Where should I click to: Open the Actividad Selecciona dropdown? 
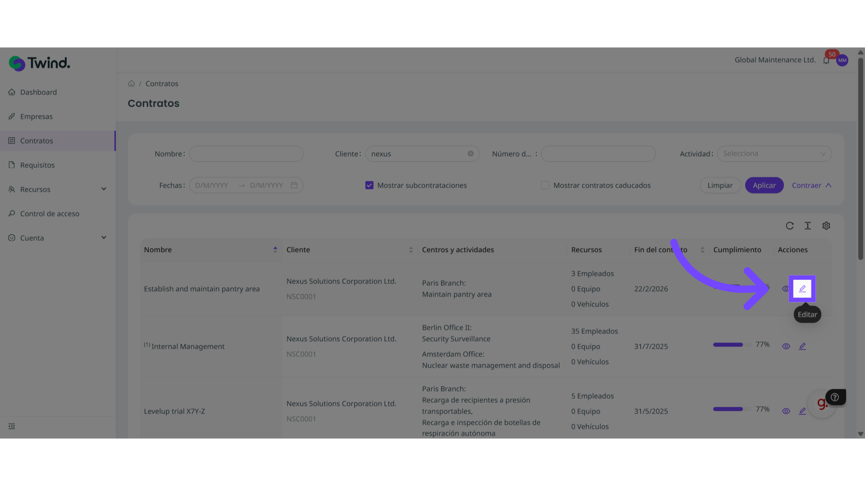[774, 153]
